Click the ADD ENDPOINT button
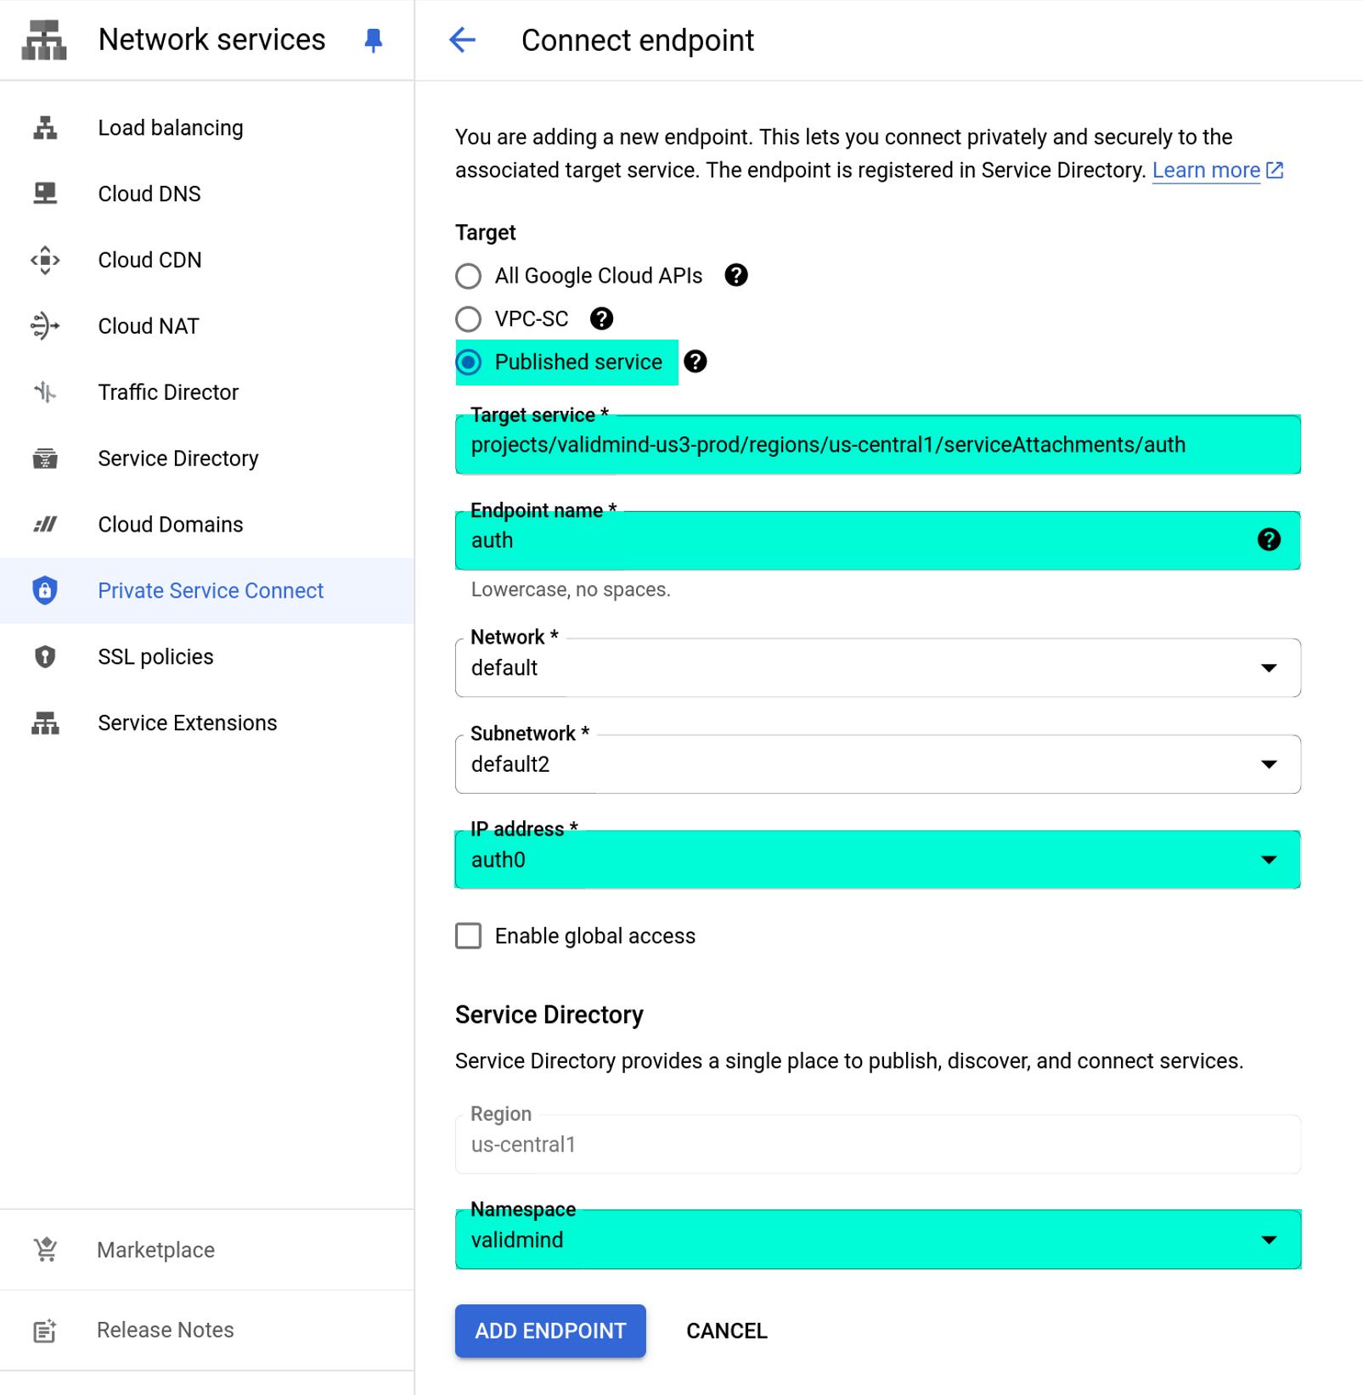The image size is (1363, 1395). point(550,1330)
